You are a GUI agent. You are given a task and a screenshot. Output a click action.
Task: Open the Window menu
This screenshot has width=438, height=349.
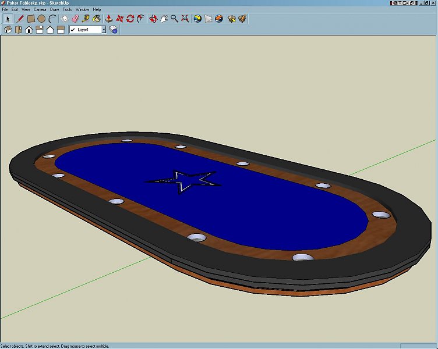[82, 9]
